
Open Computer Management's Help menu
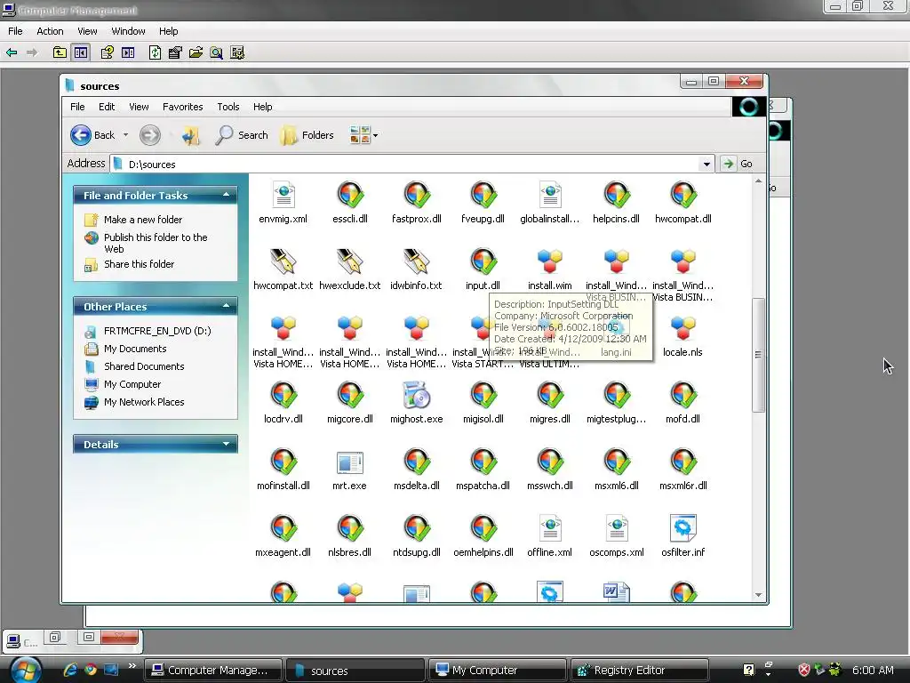coord(168,31)
